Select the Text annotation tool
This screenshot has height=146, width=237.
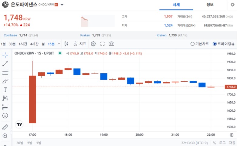point(5,90)
